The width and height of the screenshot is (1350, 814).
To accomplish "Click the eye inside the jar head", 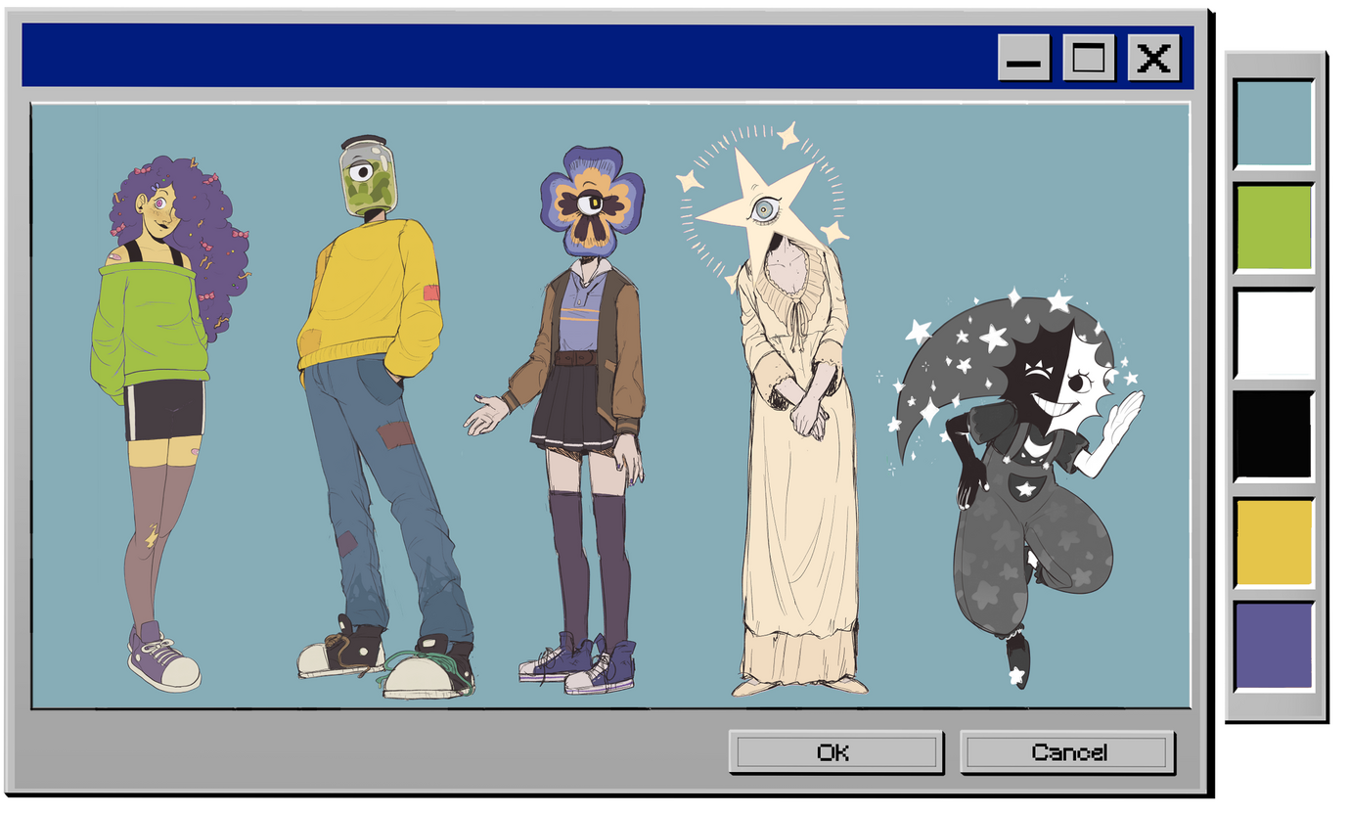I will coord(362,174).
